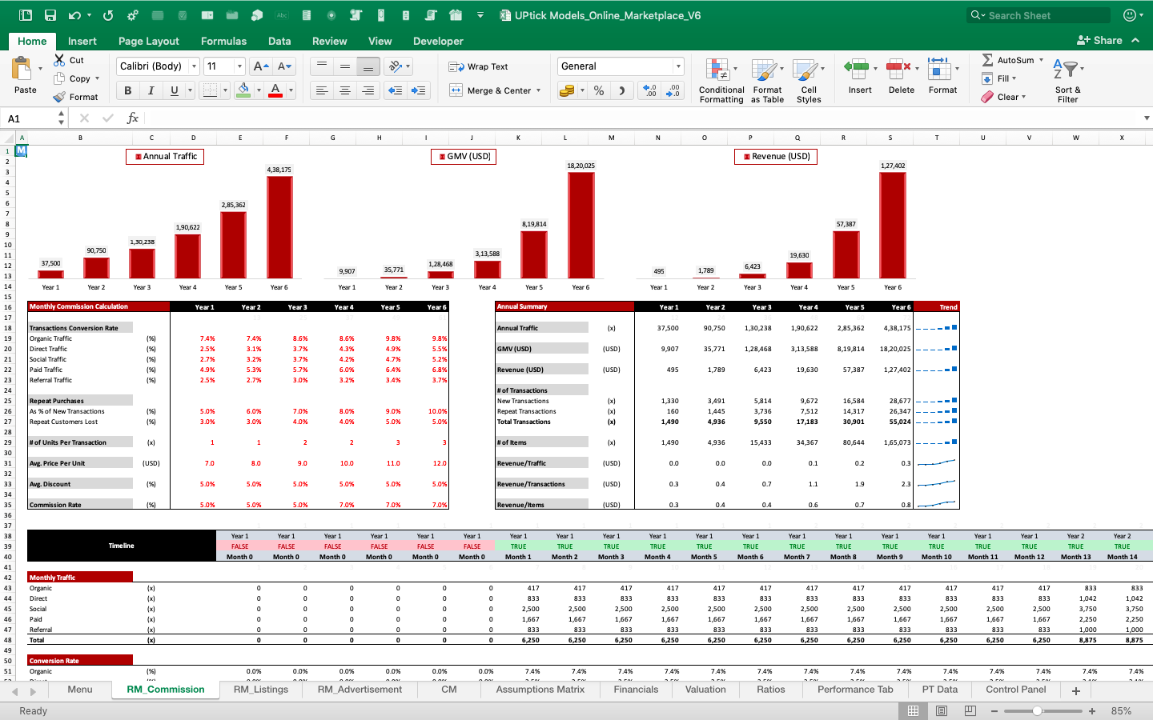Open the Formulas ribbon tab
1153x720 pixels.
tap(223, 41)
